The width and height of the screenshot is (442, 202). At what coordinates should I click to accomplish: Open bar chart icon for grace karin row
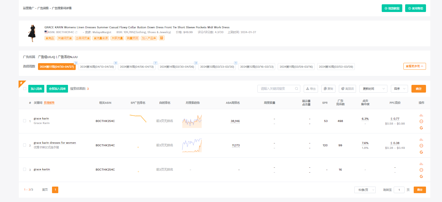[421, 115]
